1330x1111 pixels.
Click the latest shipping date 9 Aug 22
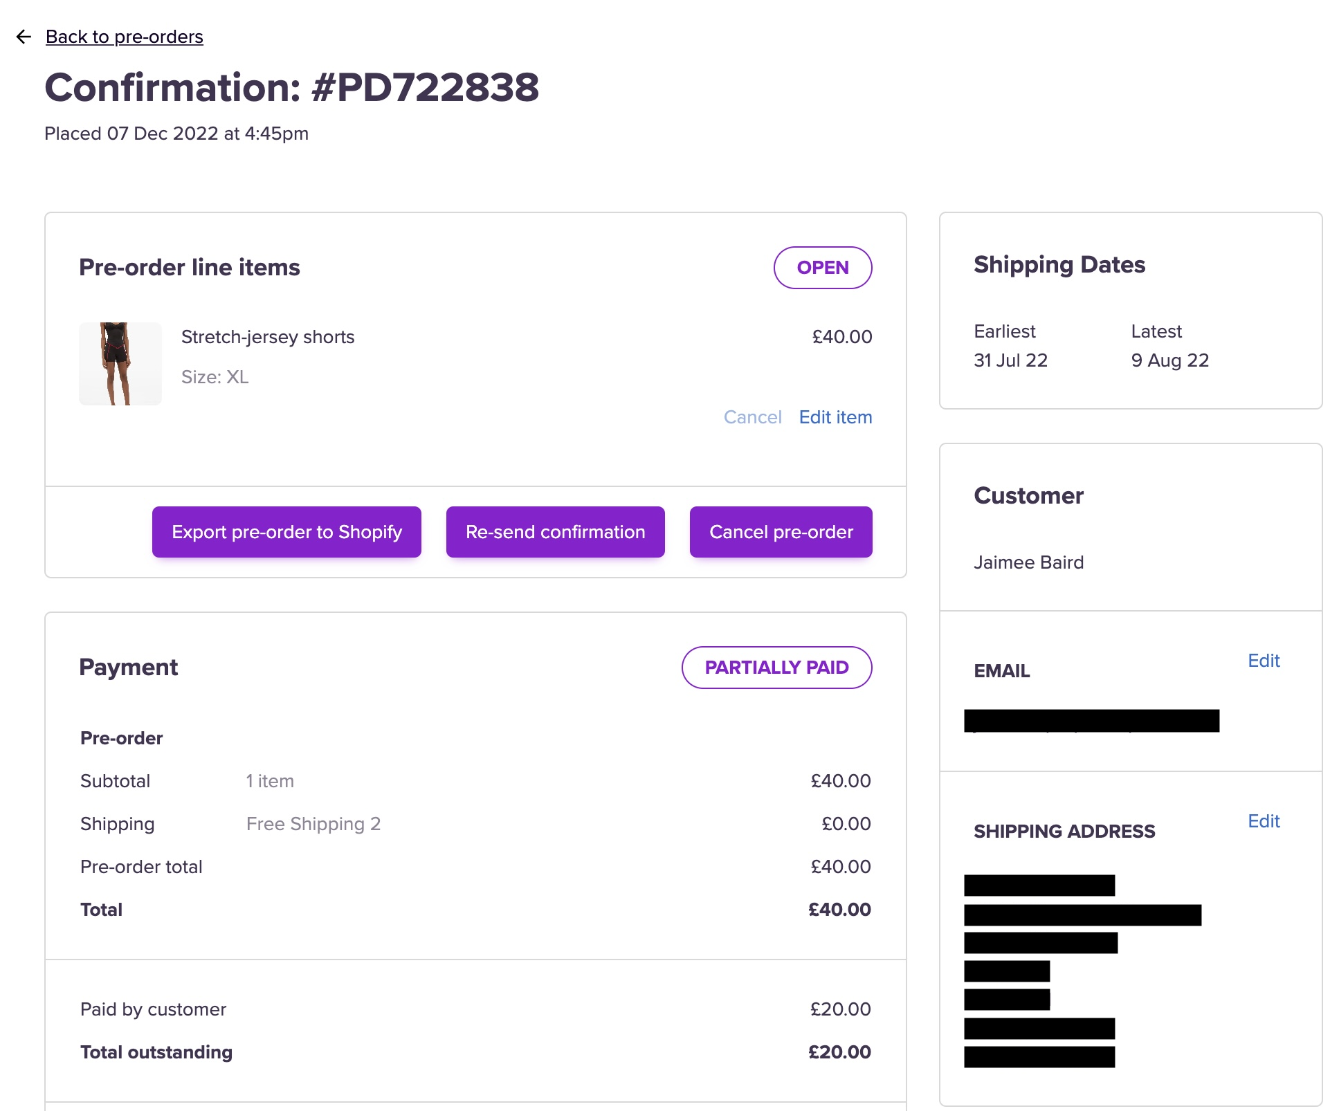click(1169, 360)
